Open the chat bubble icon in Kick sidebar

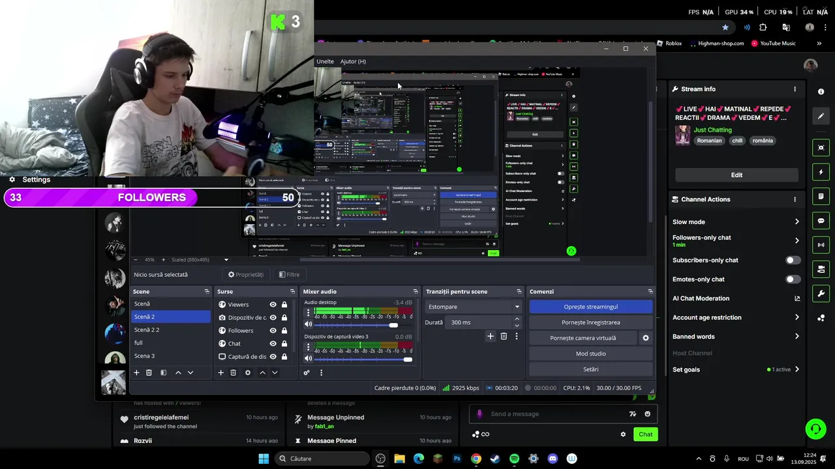point(821,221)
